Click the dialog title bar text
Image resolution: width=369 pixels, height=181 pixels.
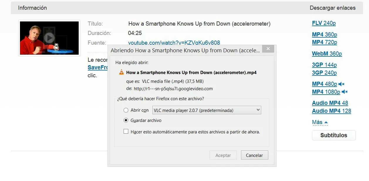click(x=185, y=51)
